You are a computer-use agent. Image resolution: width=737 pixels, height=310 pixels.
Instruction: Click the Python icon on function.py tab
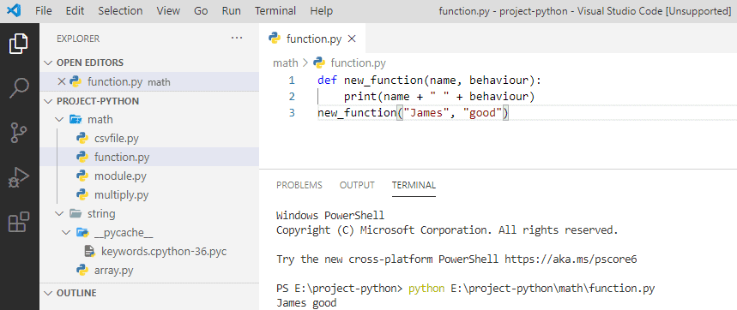275,39
